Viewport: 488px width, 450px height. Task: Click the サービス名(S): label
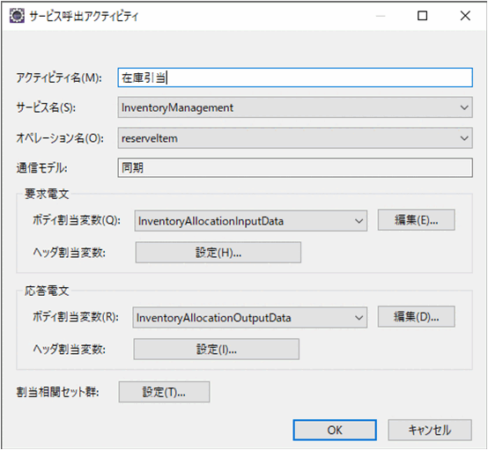(46, 107)
